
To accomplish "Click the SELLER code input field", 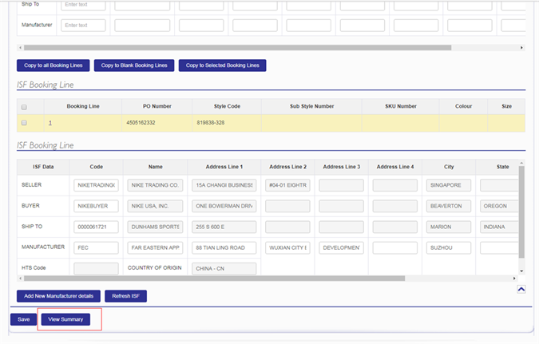I will click(96, 185).
